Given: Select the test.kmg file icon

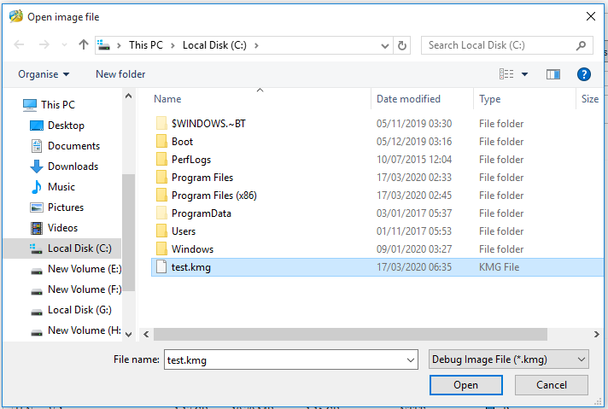Looking at the screenshot, I should tap(161, 267).
